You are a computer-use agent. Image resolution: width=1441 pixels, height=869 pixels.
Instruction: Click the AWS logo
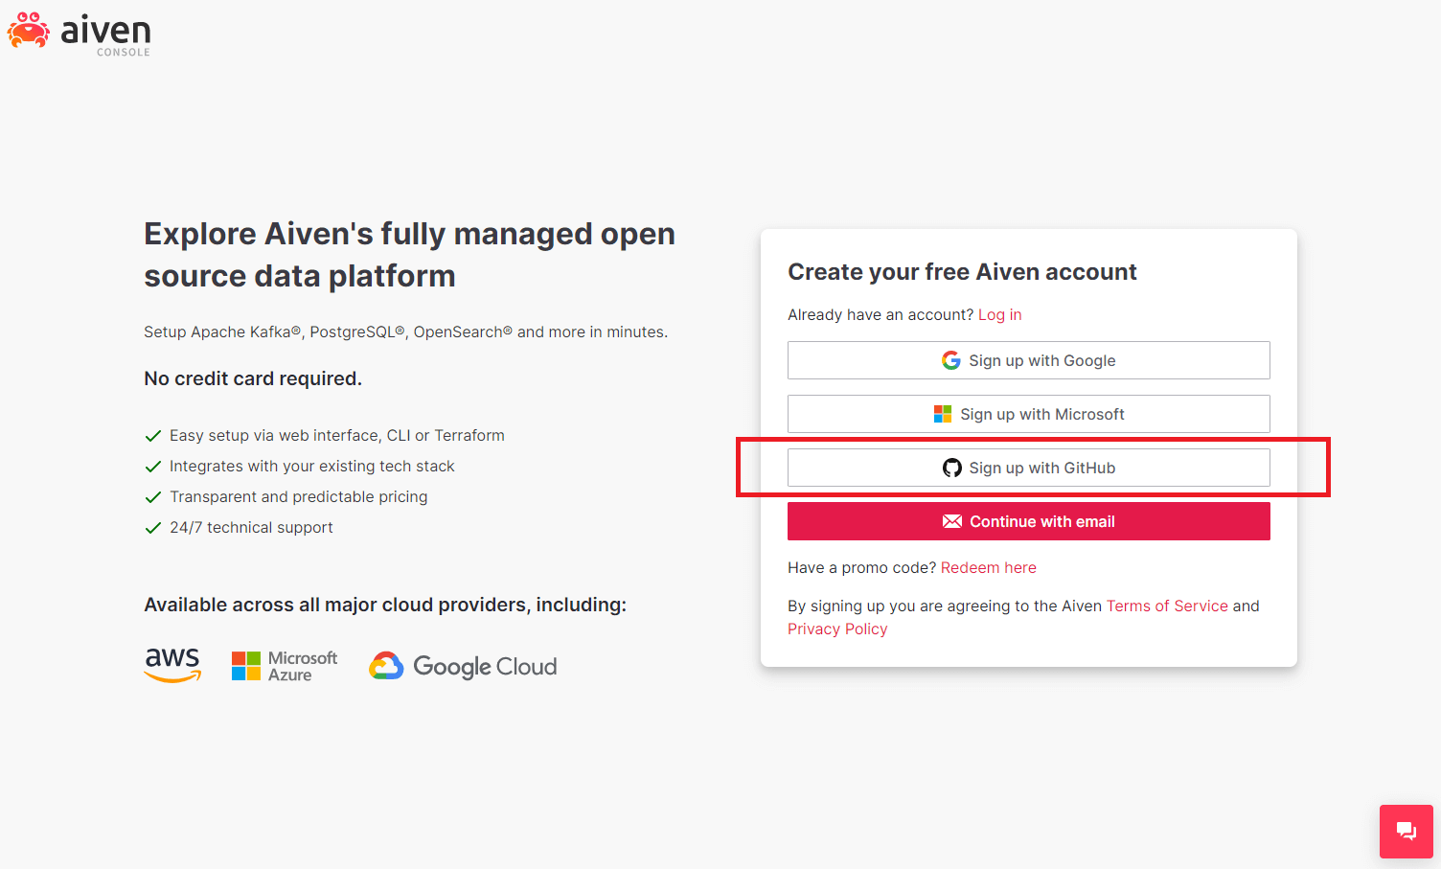point(172,664)
